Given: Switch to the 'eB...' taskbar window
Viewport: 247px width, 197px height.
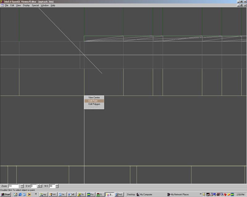Looking at the screenshot, I should coord(72,195).
